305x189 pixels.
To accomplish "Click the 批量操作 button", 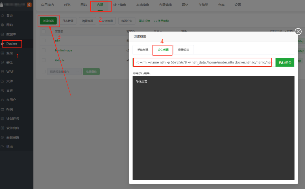I will tap(91, 72).
